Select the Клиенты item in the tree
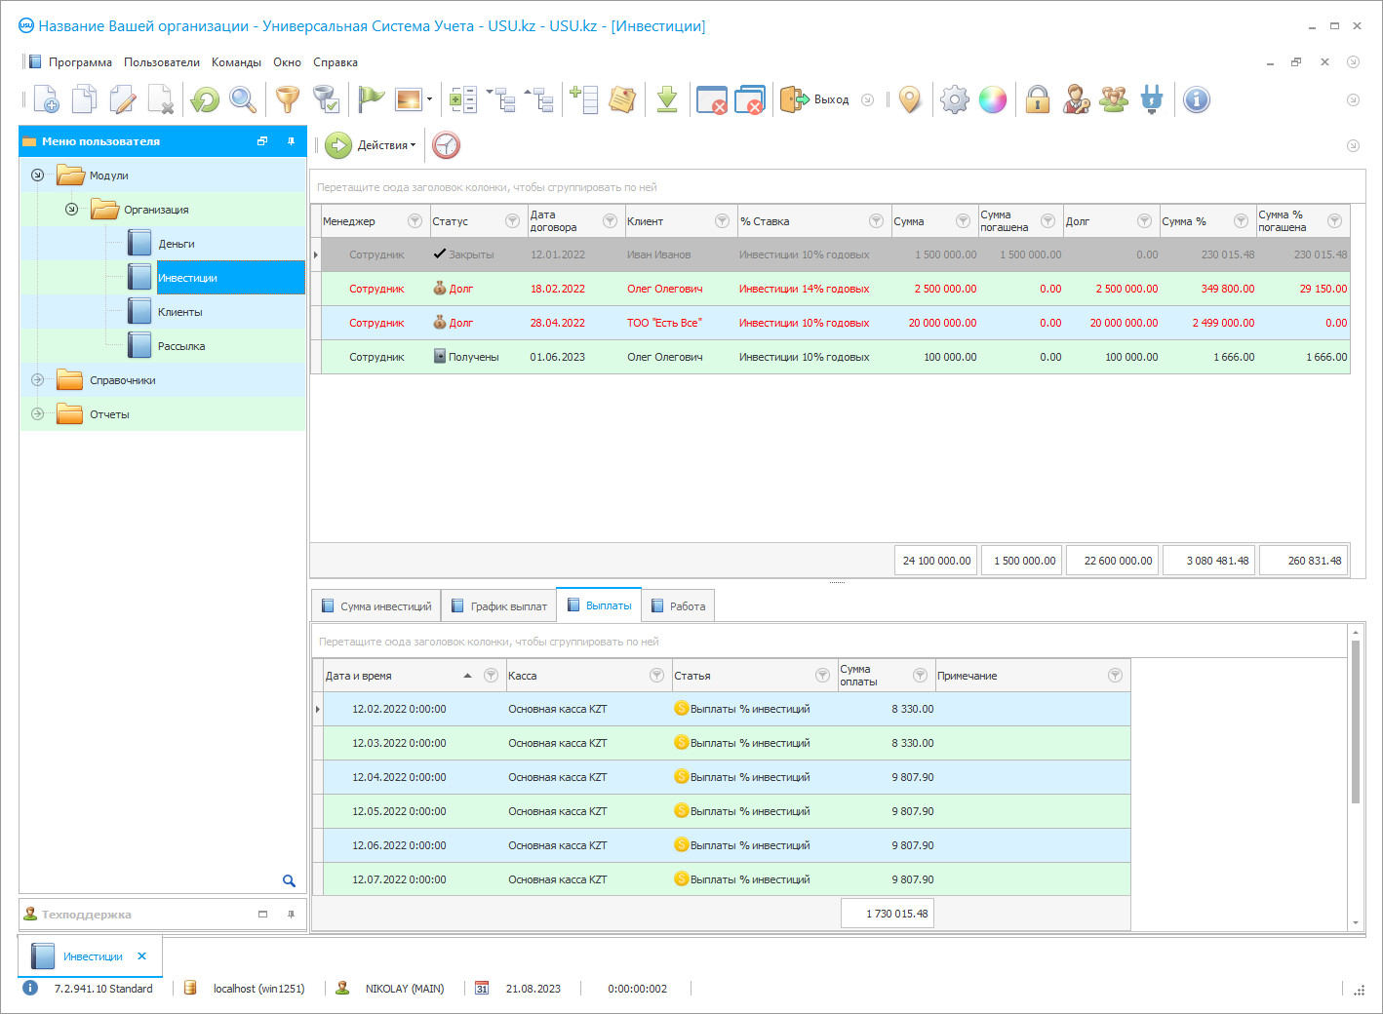Screen dimensions: 1383x1014 (x=179, y=312)
